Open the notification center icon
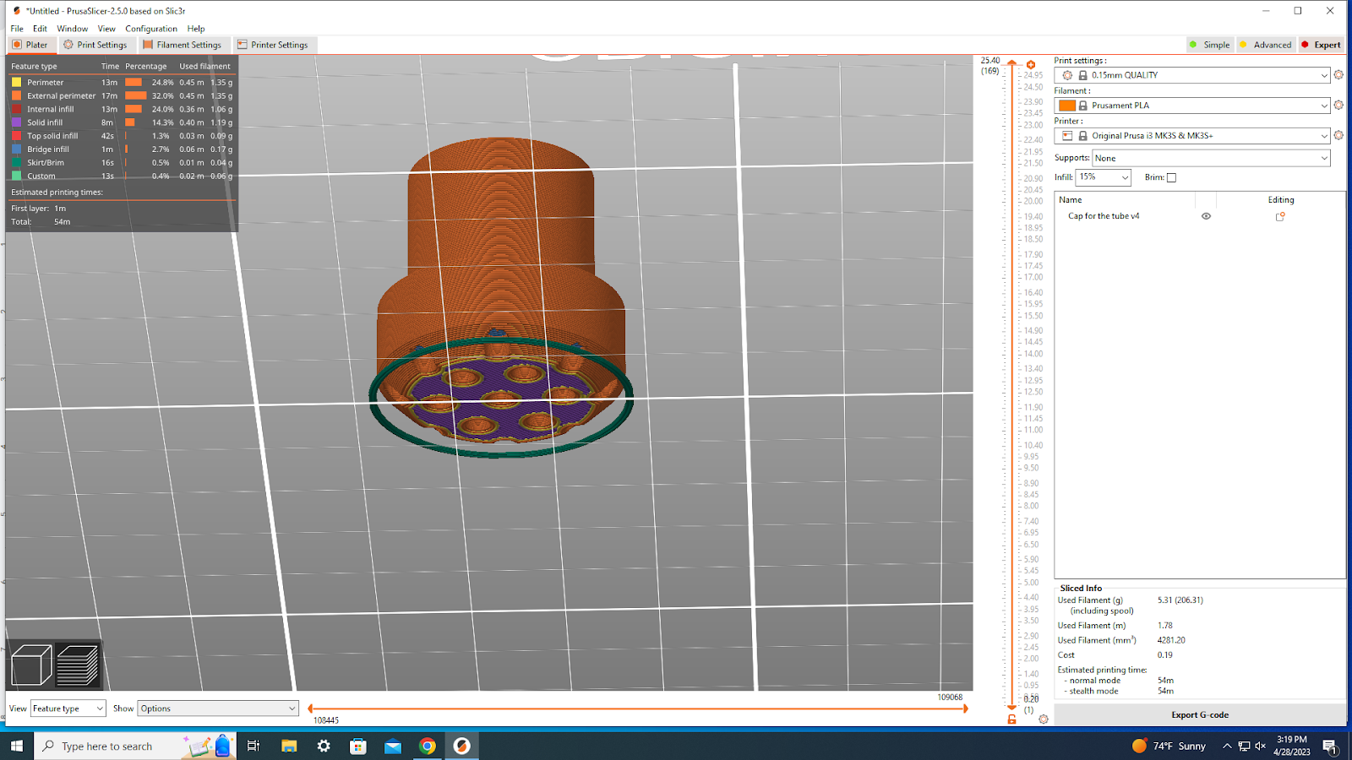This screenshot has height=760, width=1352. pyautogui.click(x=1329, y=746)
